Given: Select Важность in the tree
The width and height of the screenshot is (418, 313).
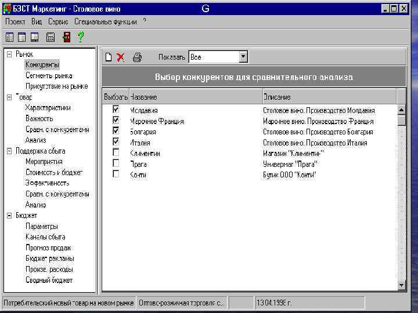Looking at the screenshot, I should click(39, 118).
